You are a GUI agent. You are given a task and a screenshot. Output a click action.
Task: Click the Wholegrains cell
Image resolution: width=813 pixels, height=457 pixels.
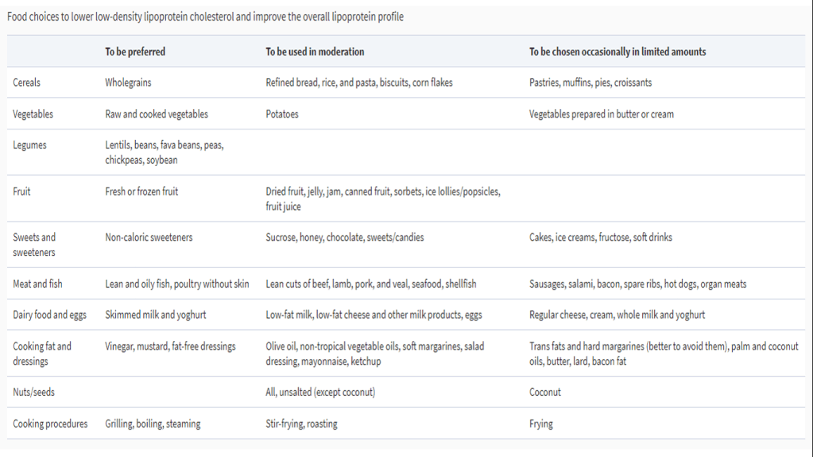point(128,83)
